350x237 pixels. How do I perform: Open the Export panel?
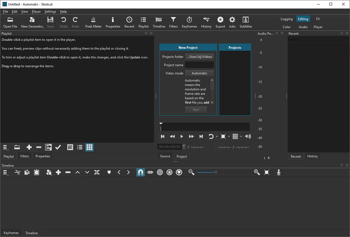pos(220,23)
